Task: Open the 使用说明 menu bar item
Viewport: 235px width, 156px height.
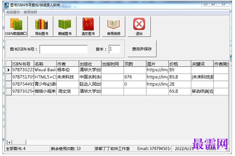Action: [x=30, y=12]
